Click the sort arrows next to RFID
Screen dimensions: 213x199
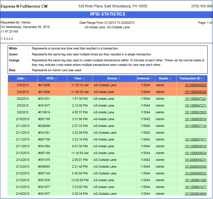55,79
